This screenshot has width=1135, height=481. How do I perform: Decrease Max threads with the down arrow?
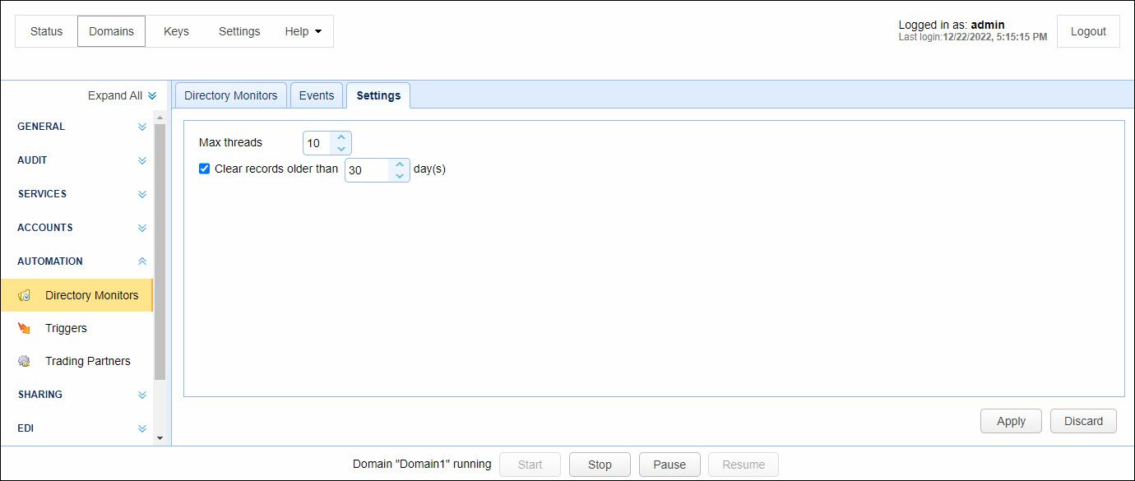click(x=341, y=149)
